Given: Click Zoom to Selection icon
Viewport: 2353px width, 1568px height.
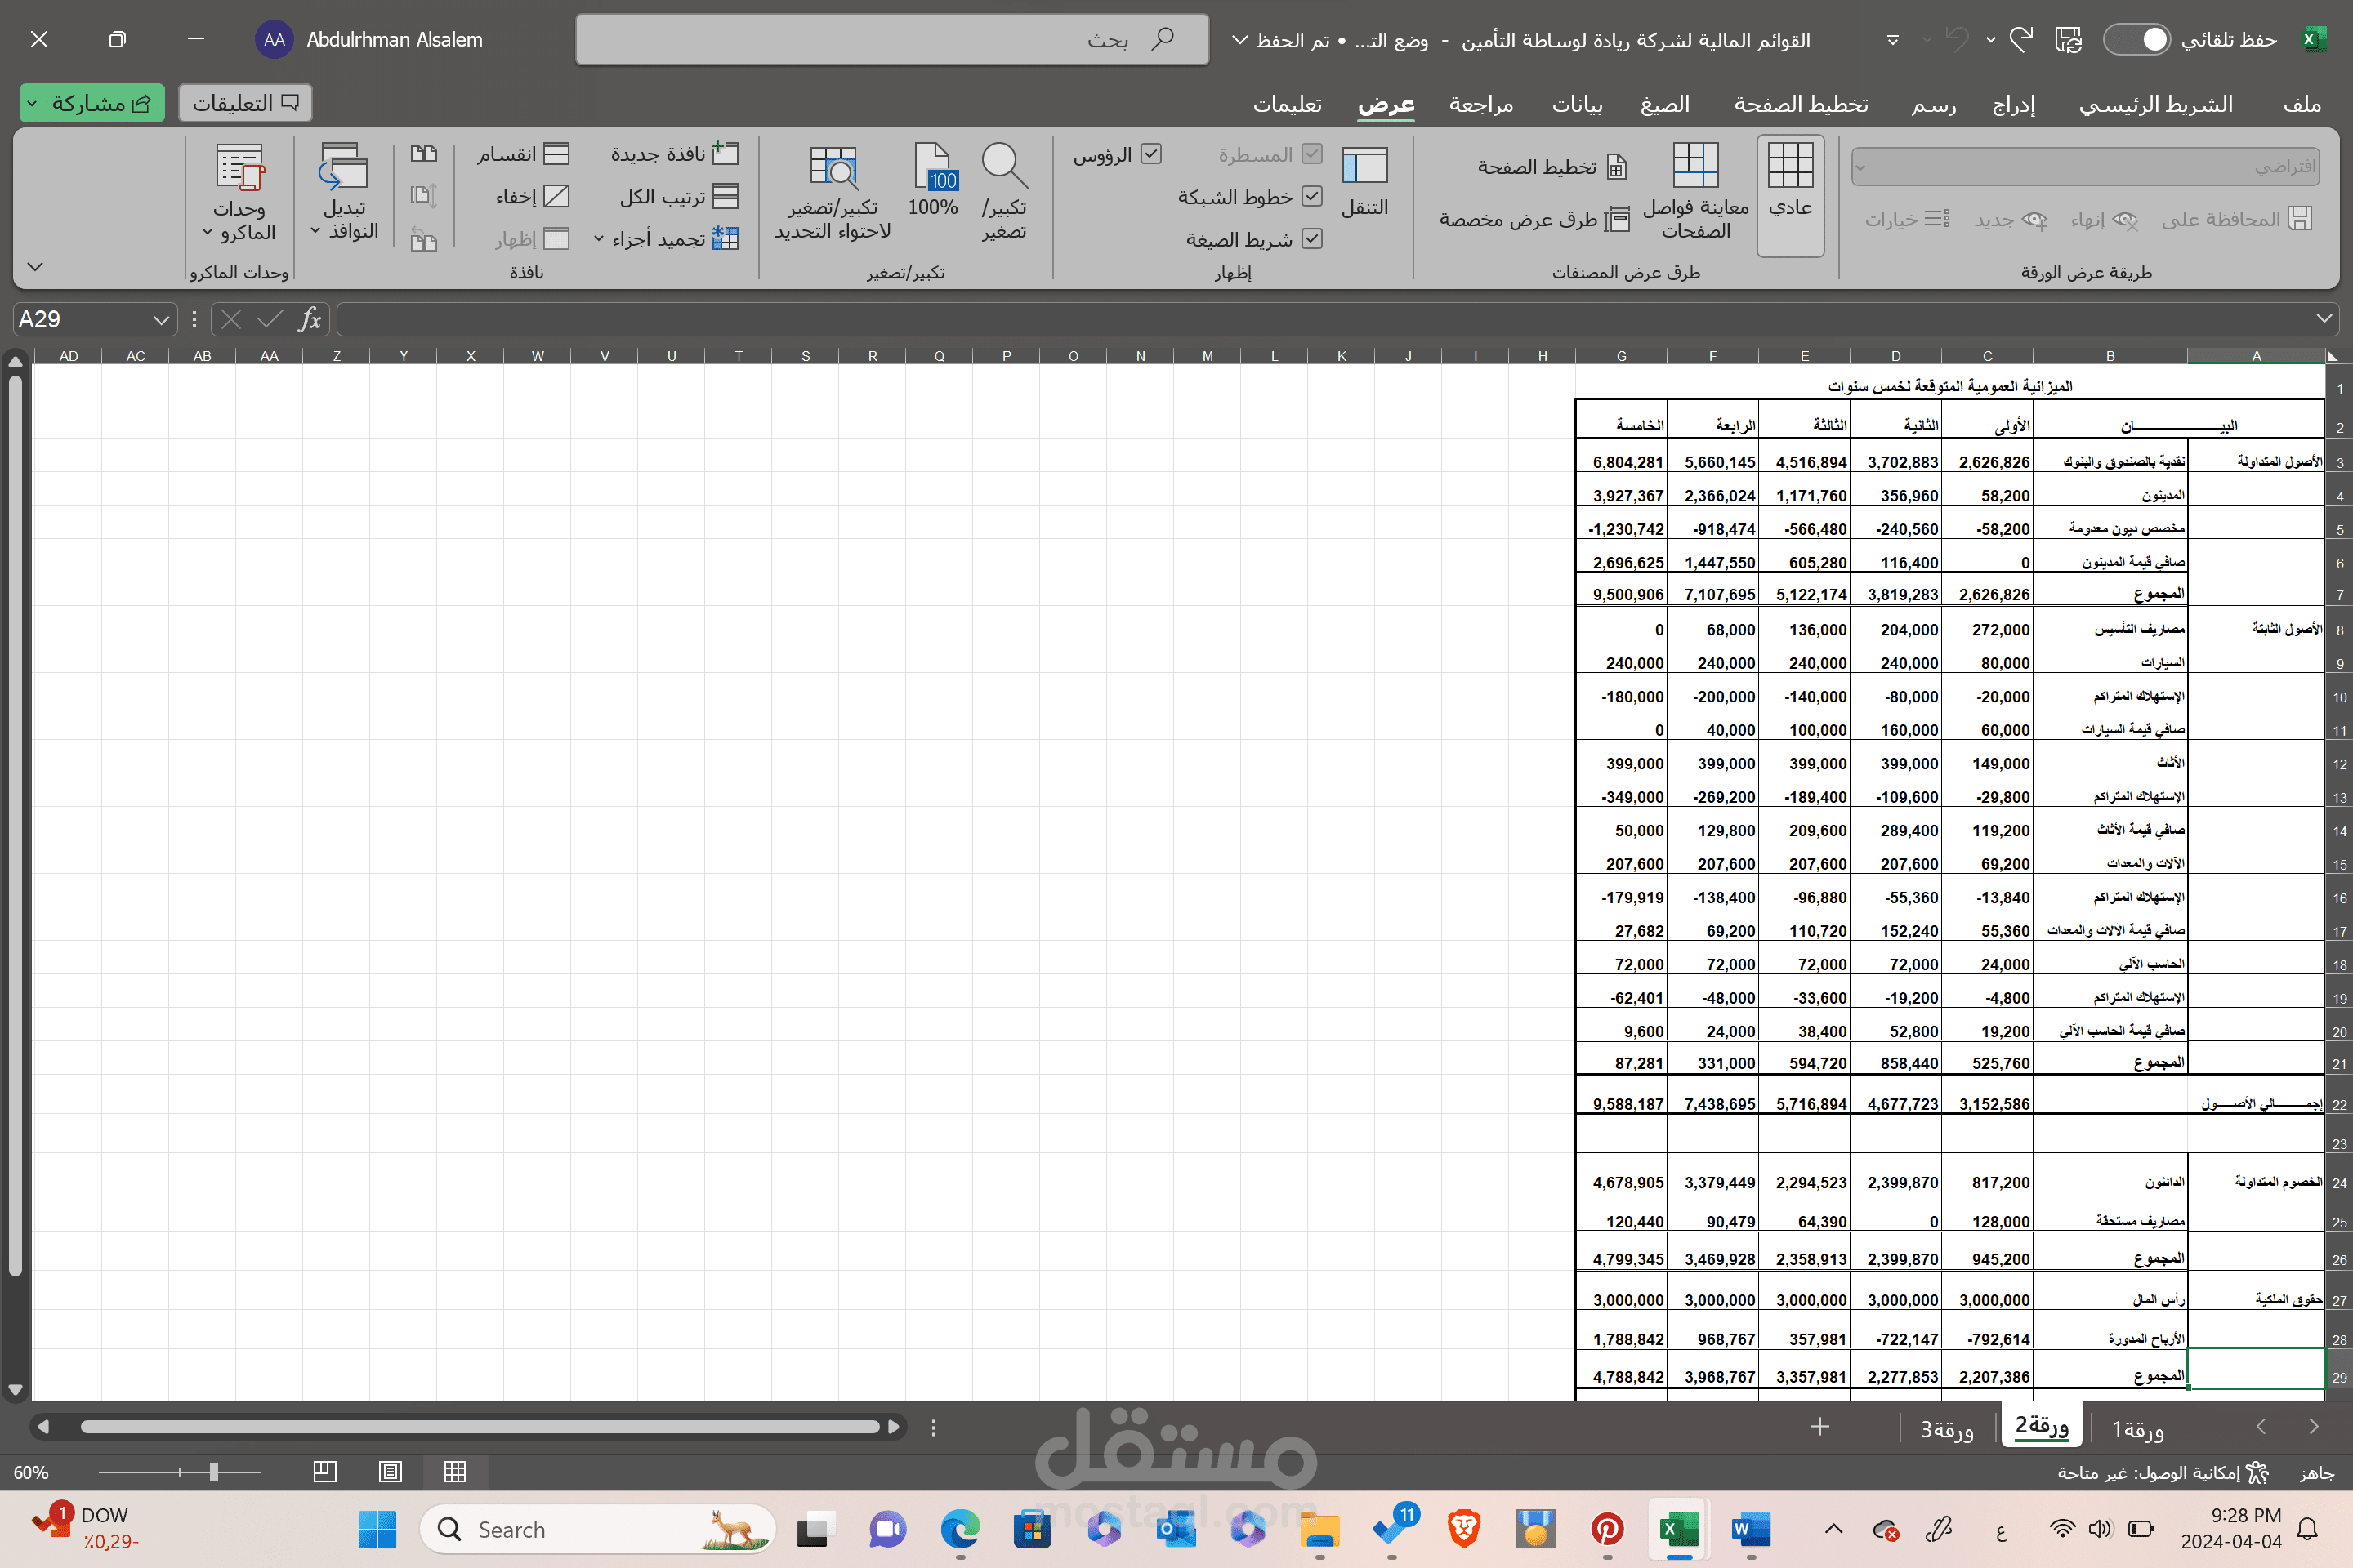Looking at the screenshot, I should point(833,192).
